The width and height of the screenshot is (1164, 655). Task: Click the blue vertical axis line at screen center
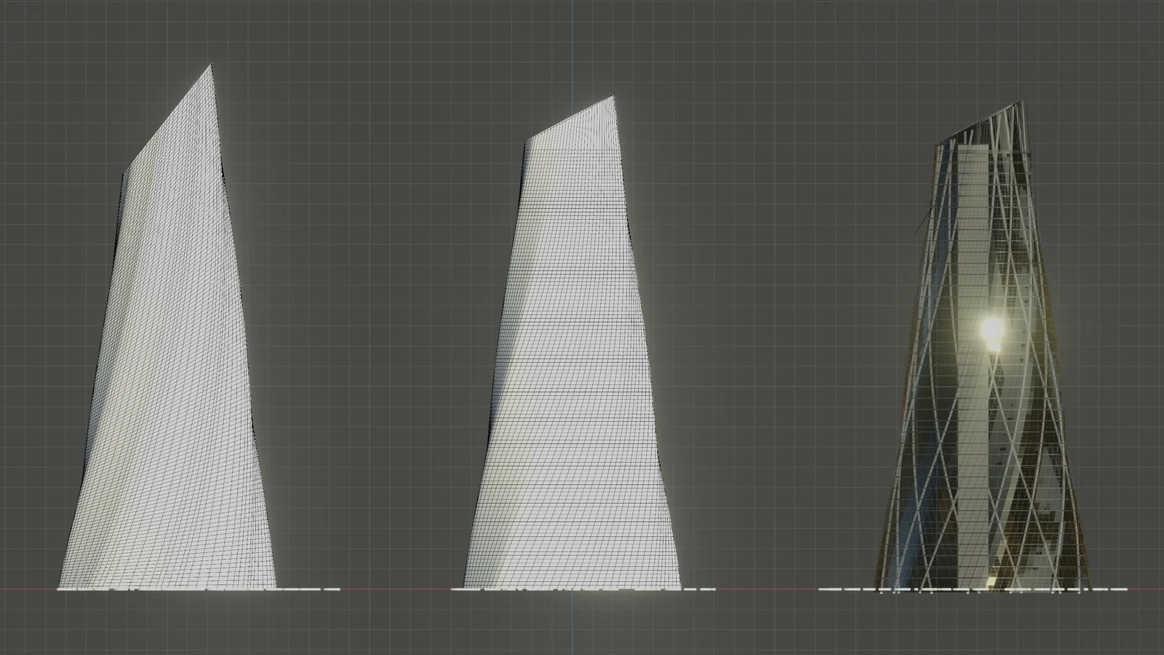click(x=574, y=44)
